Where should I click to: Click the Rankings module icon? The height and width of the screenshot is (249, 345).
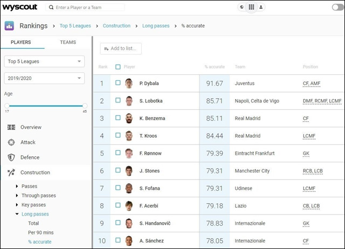[x=9, y=26]
